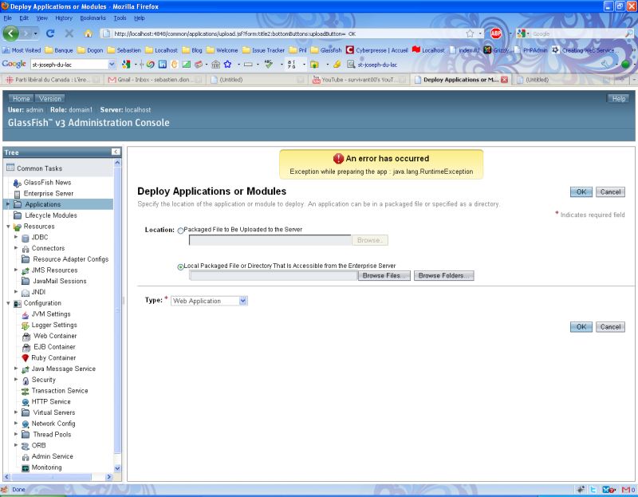The image size is (638, 497).
Task: Click the Browse Folders button
Action: coord(443,275)
